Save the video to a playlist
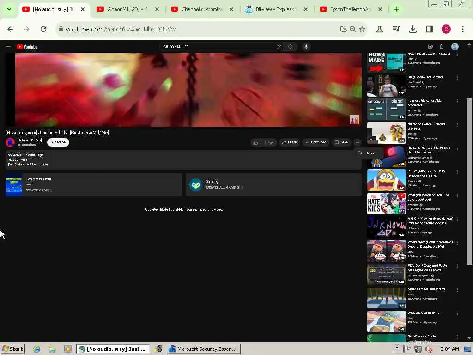 click(x=341, y=142)
